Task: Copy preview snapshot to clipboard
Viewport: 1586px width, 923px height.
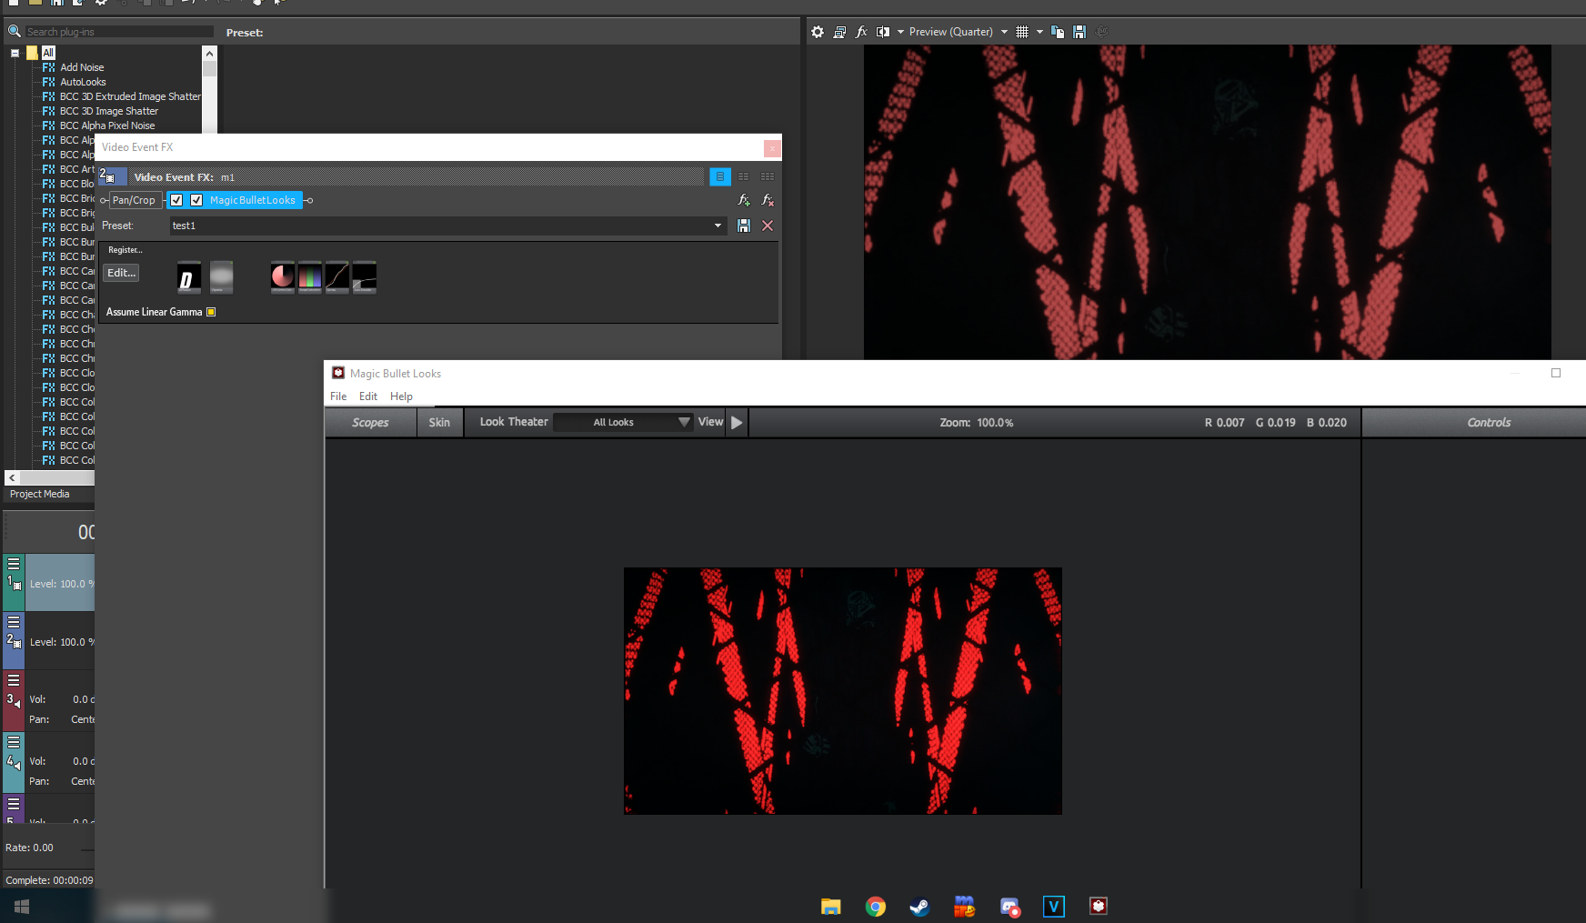Action: 1058,32
